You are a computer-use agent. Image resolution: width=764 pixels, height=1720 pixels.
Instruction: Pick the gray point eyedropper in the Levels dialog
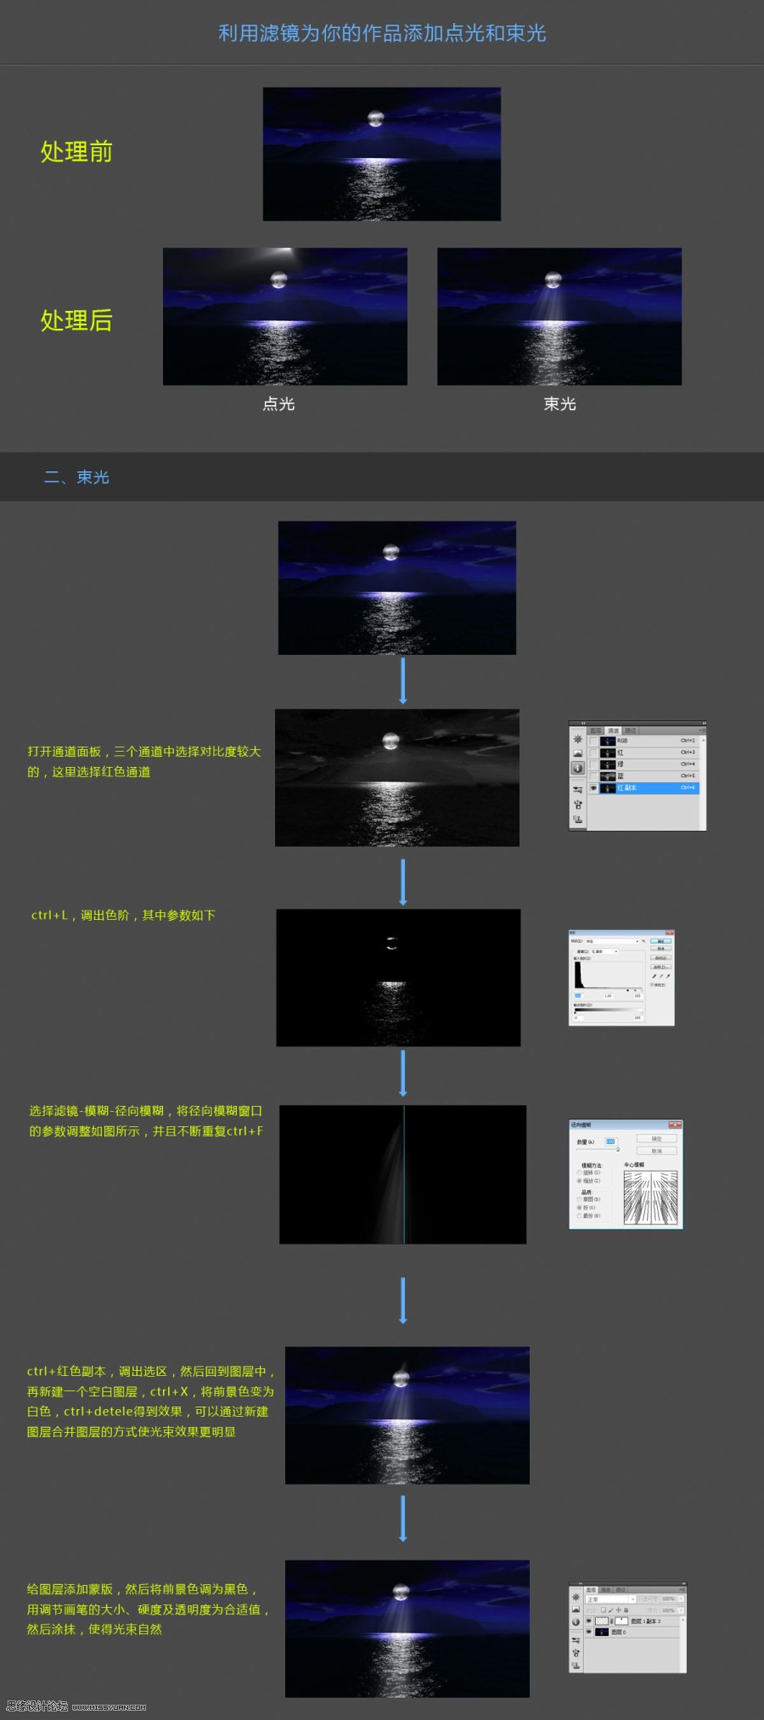coord(661,976)
